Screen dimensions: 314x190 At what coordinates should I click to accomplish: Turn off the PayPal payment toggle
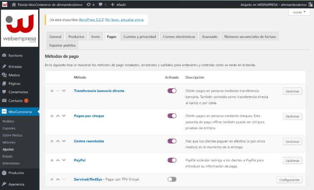pos(171,160)
